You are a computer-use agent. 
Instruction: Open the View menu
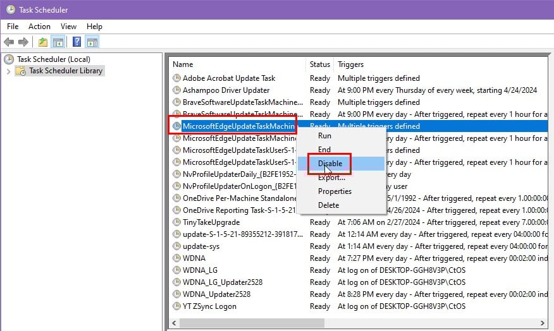coord(68,27)
